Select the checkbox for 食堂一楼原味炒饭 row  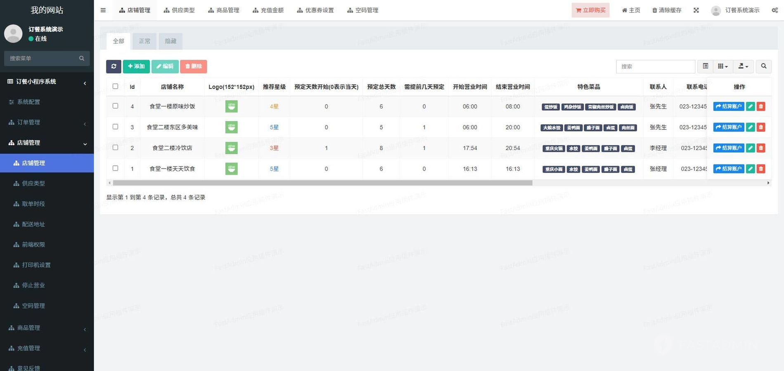(x=115, y=106)
